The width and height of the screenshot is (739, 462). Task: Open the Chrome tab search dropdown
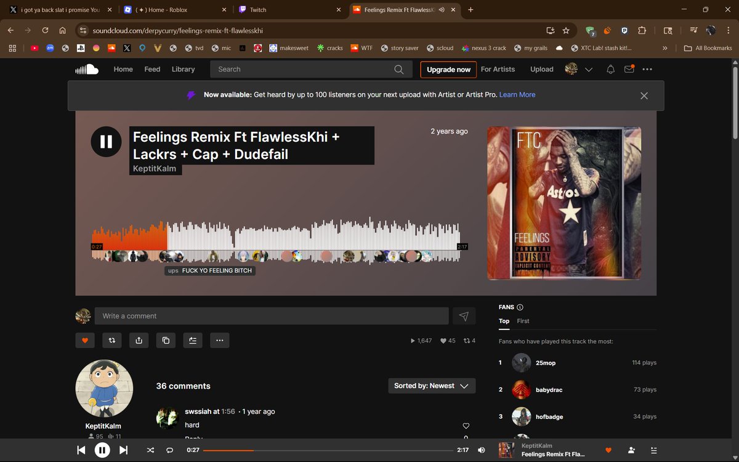(x=668, y=30)
